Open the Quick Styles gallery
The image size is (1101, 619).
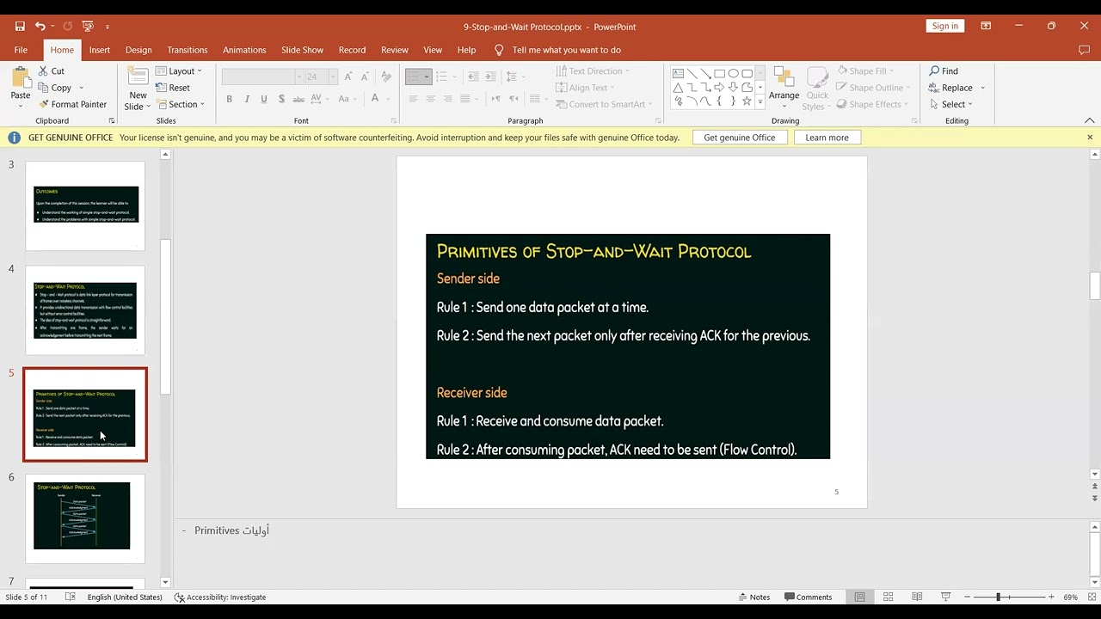(817, 88)
